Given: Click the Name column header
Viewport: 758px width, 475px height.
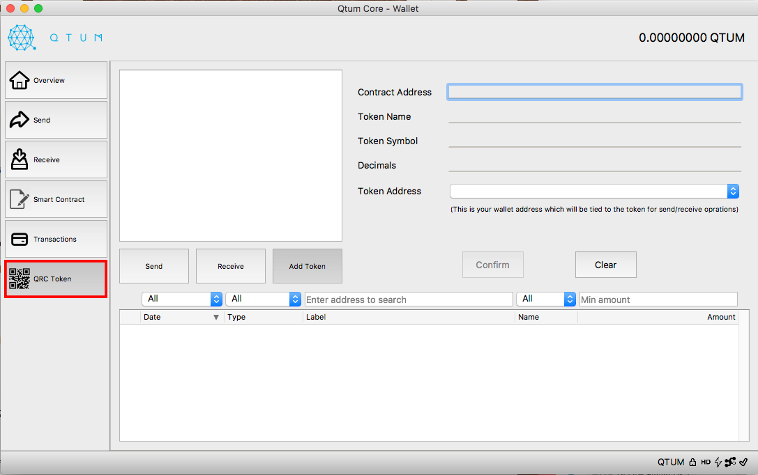Looking at the screenshot, I should coord(546,317).
